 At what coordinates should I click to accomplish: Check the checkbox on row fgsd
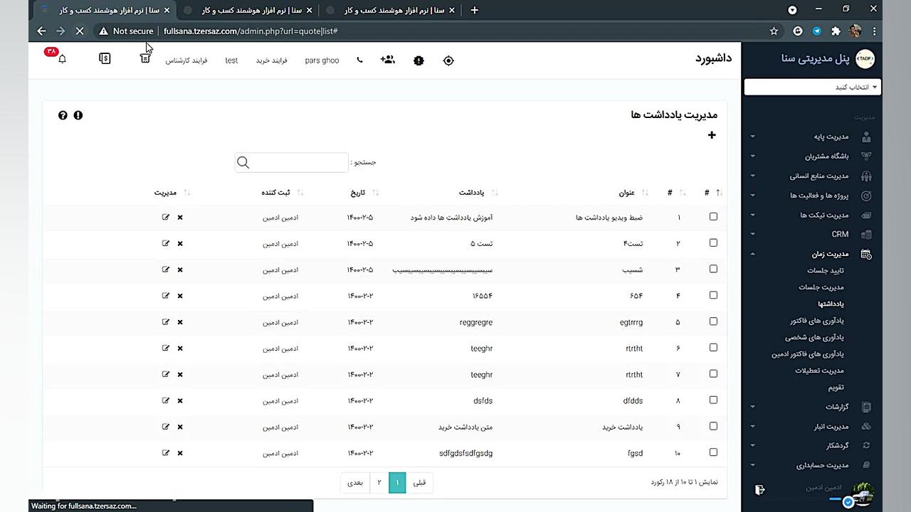(x=713, y=452)
